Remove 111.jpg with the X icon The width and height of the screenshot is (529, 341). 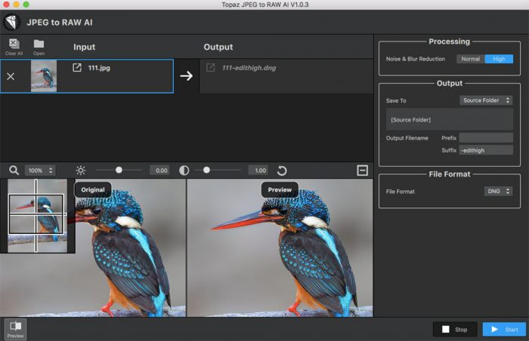11,76
